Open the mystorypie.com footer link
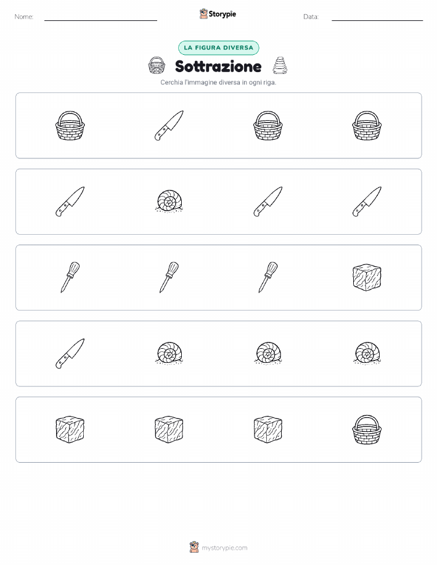 point(218,547)
